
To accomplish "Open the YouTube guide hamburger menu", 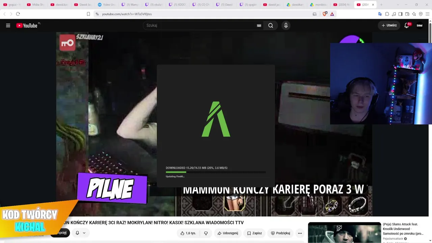I will pyautogui.click(x=8, y=25).
